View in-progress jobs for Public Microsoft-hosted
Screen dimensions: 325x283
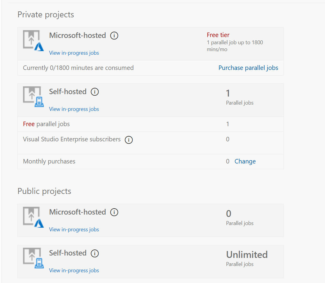click(74, 230)
